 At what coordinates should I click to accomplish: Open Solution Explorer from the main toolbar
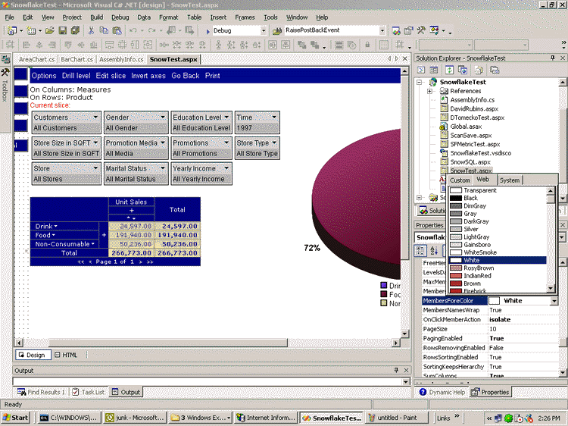pyautogui.click(x=396, y=31)
